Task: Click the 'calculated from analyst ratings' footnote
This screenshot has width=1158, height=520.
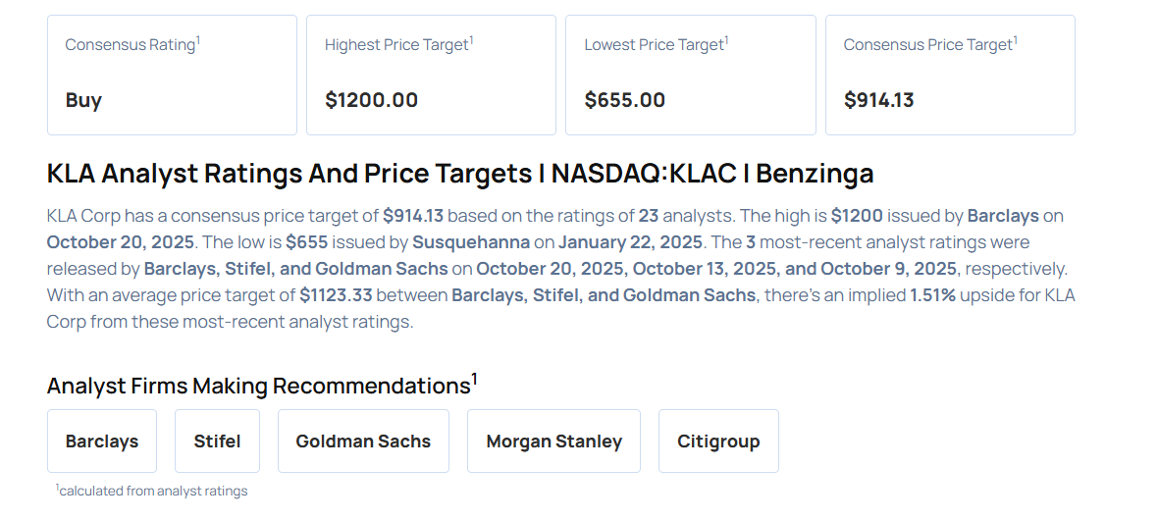Action: click(x=152, y=491)
